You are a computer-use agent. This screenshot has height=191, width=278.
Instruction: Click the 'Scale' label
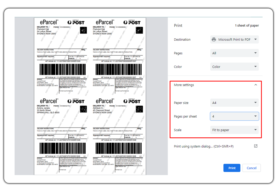177,130
